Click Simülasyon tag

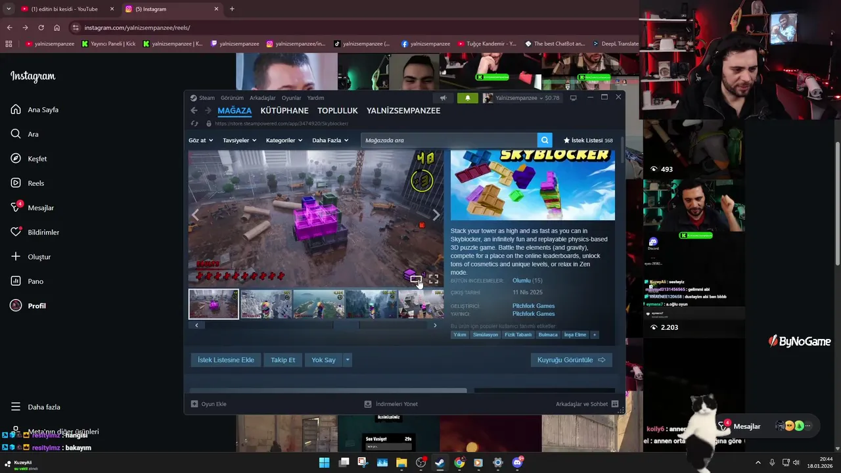click(486, 334)
